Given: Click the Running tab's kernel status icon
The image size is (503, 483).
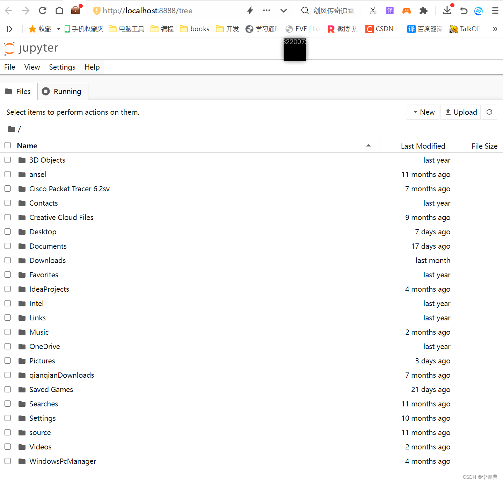Looking at the screenshot, I should [46, 91].
